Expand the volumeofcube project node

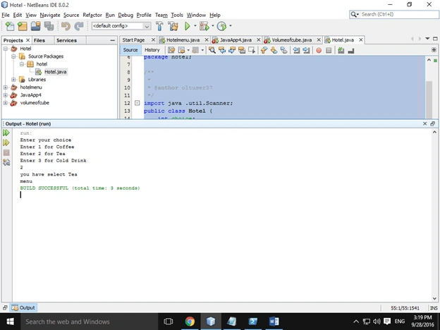6,103
